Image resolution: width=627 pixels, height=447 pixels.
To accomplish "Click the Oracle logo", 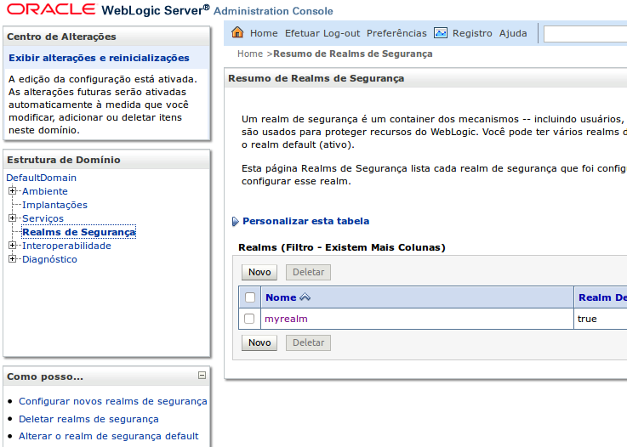I will [49, 10].
